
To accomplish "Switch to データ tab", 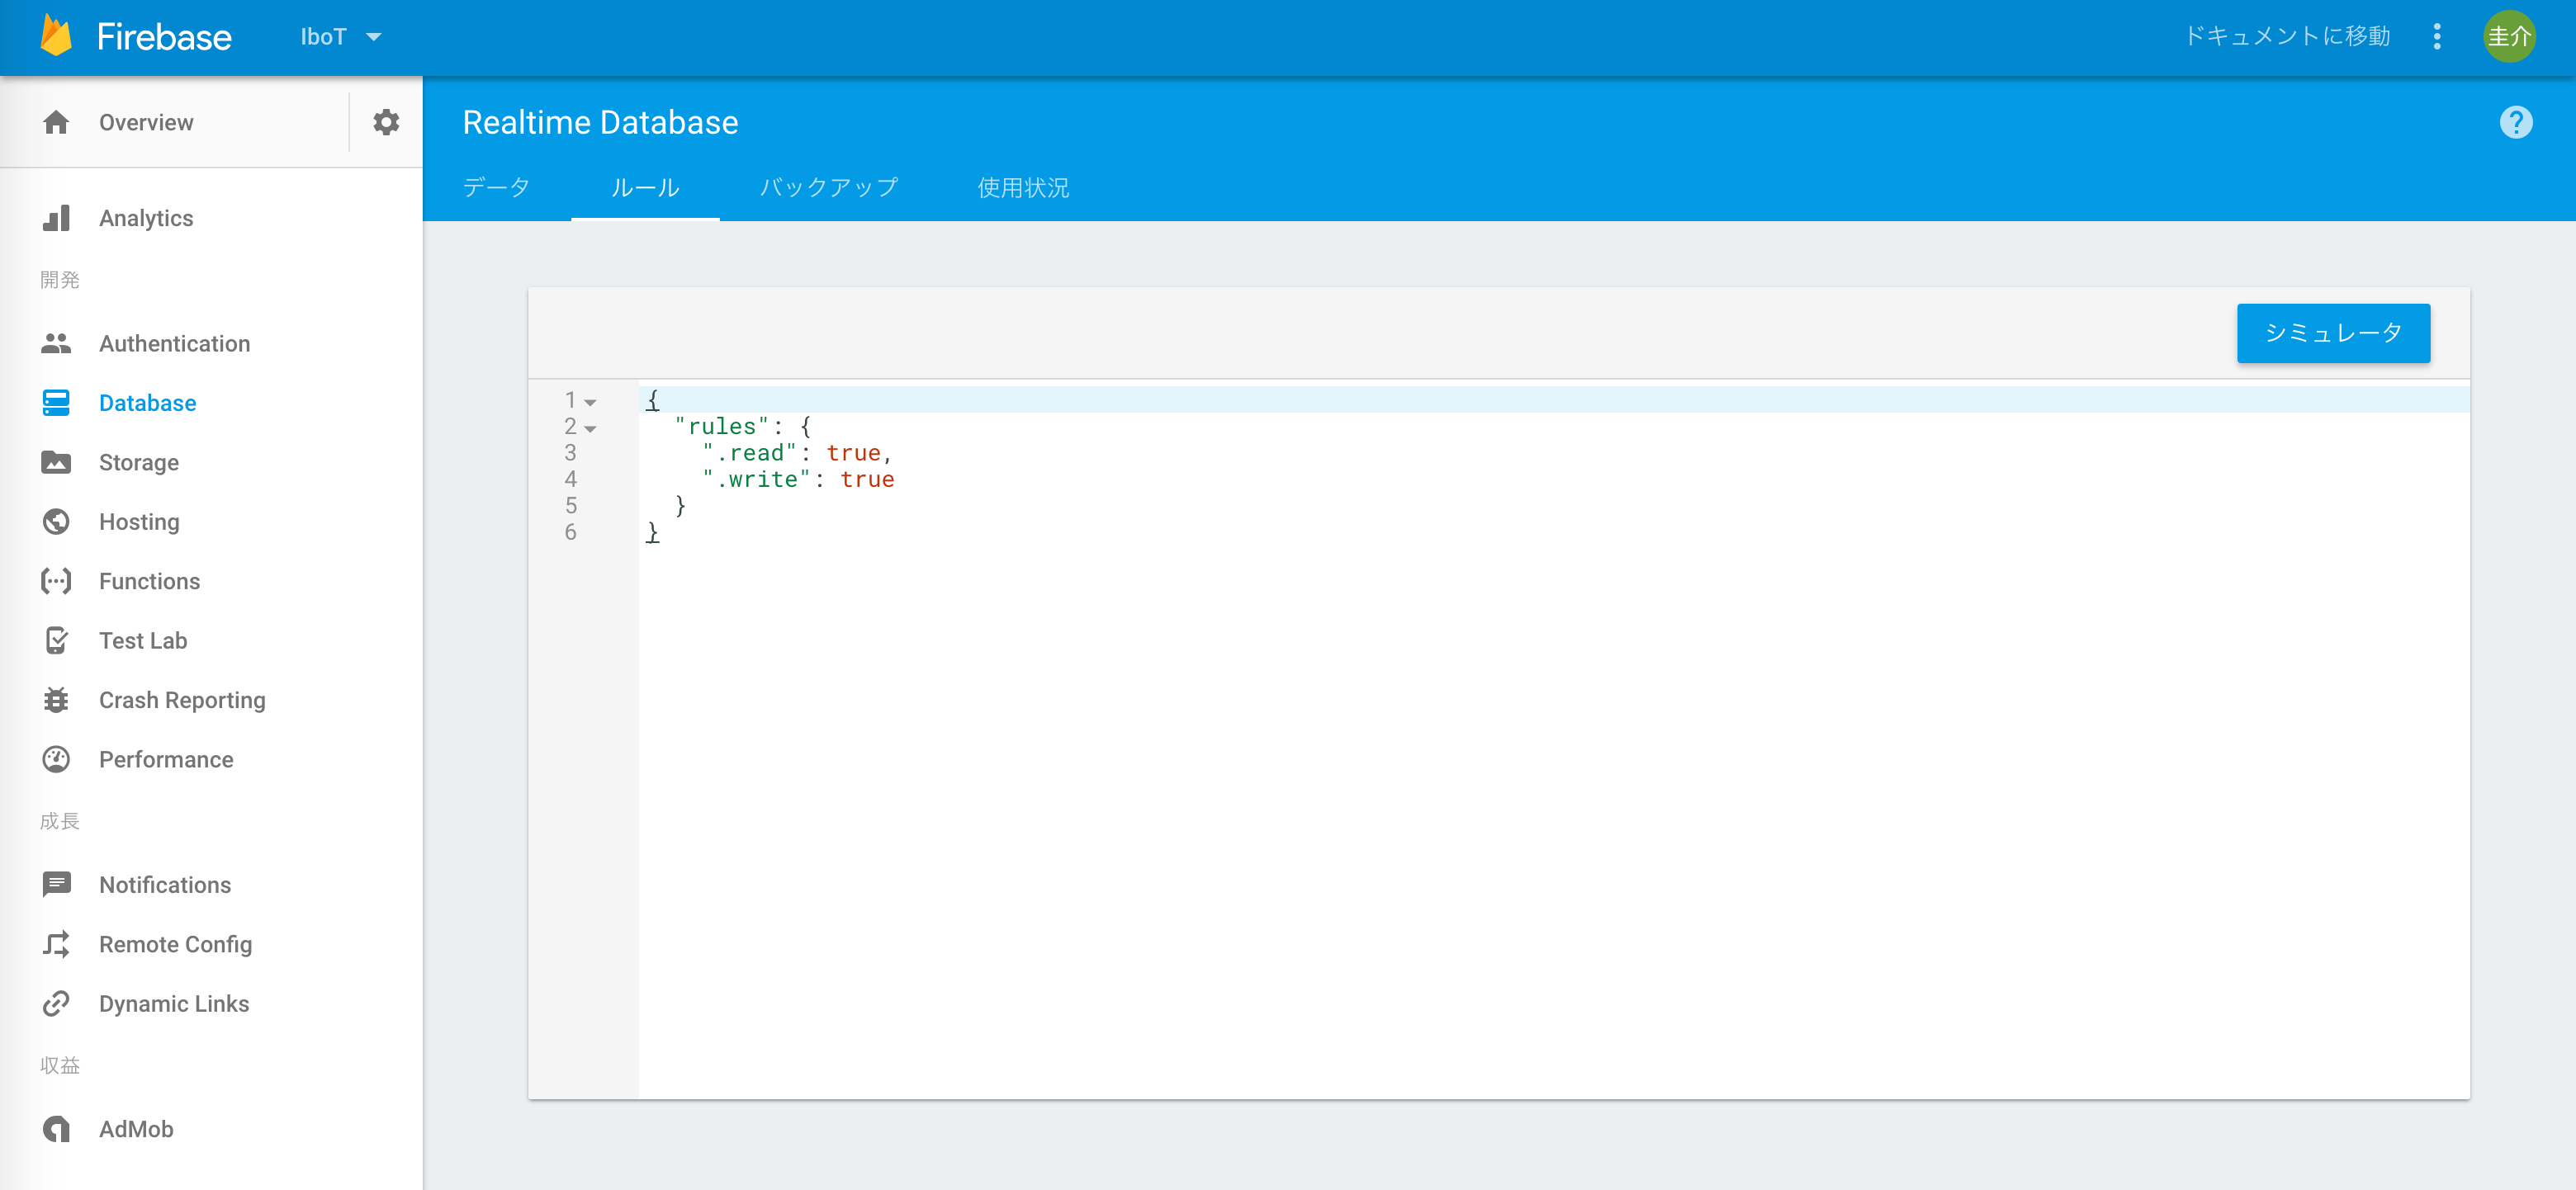I will pos(498,187).
